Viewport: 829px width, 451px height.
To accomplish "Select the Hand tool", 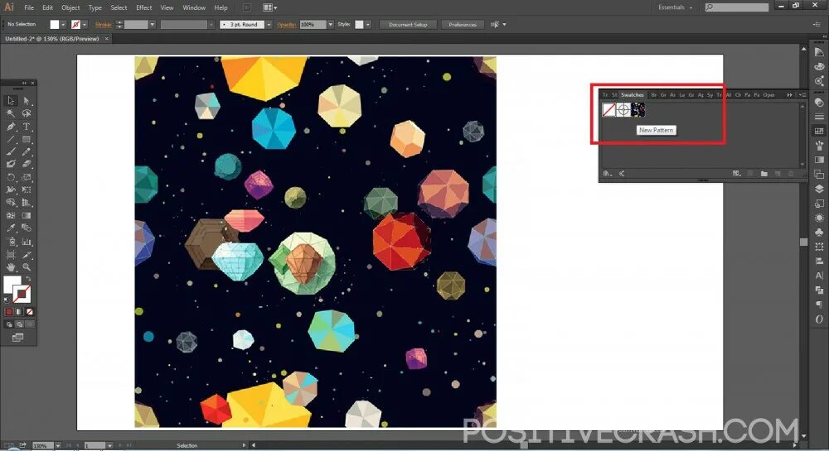I will (x=11, y=267).
